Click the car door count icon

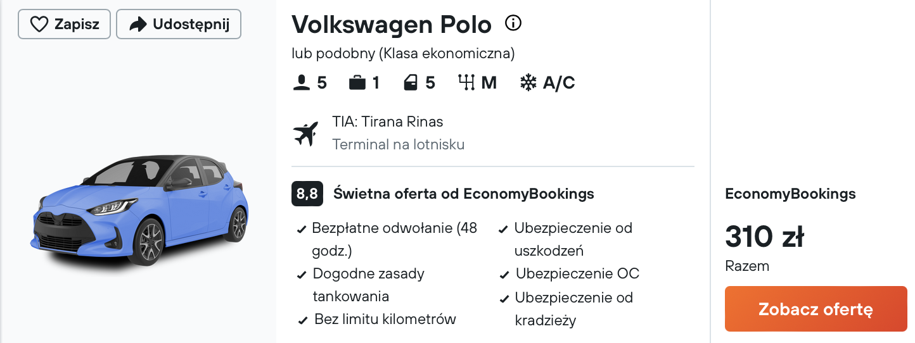tap(411, 82)
